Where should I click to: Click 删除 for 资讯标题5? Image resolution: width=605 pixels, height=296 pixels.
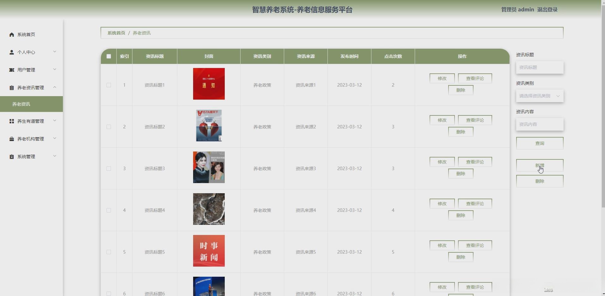click(461, 257)
